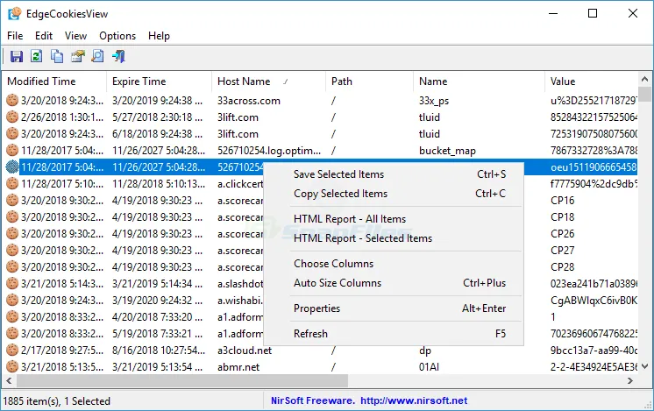Click the dp name cell

425,351
